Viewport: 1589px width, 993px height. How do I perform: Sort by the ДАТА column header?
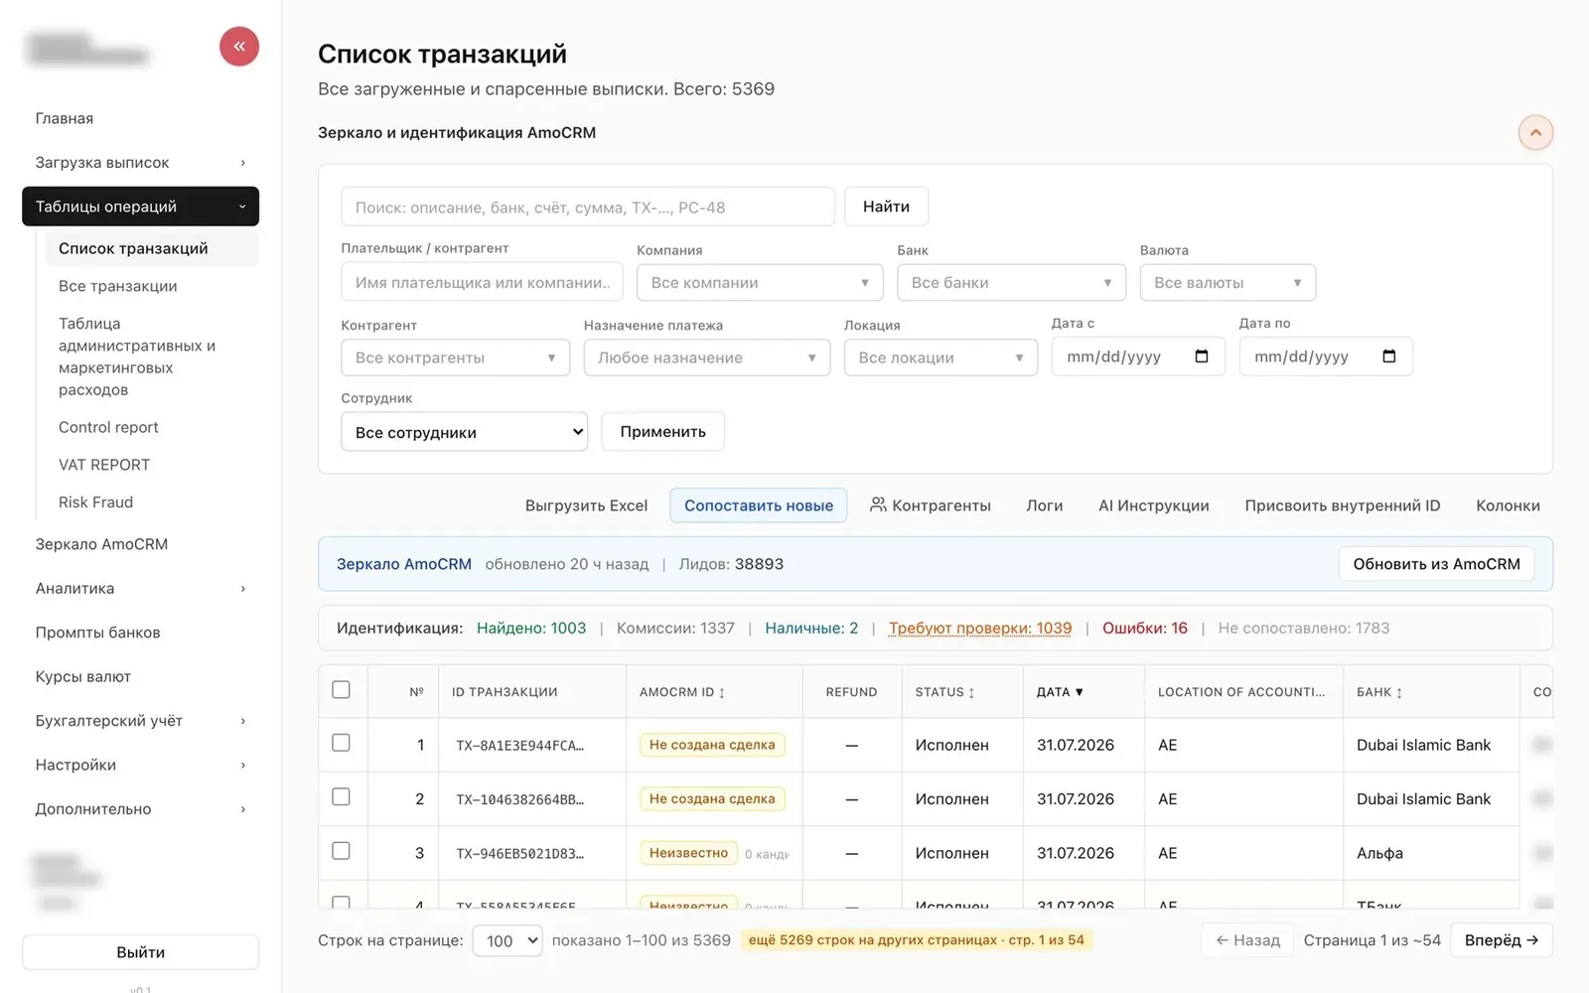(x=1060, y=692)
